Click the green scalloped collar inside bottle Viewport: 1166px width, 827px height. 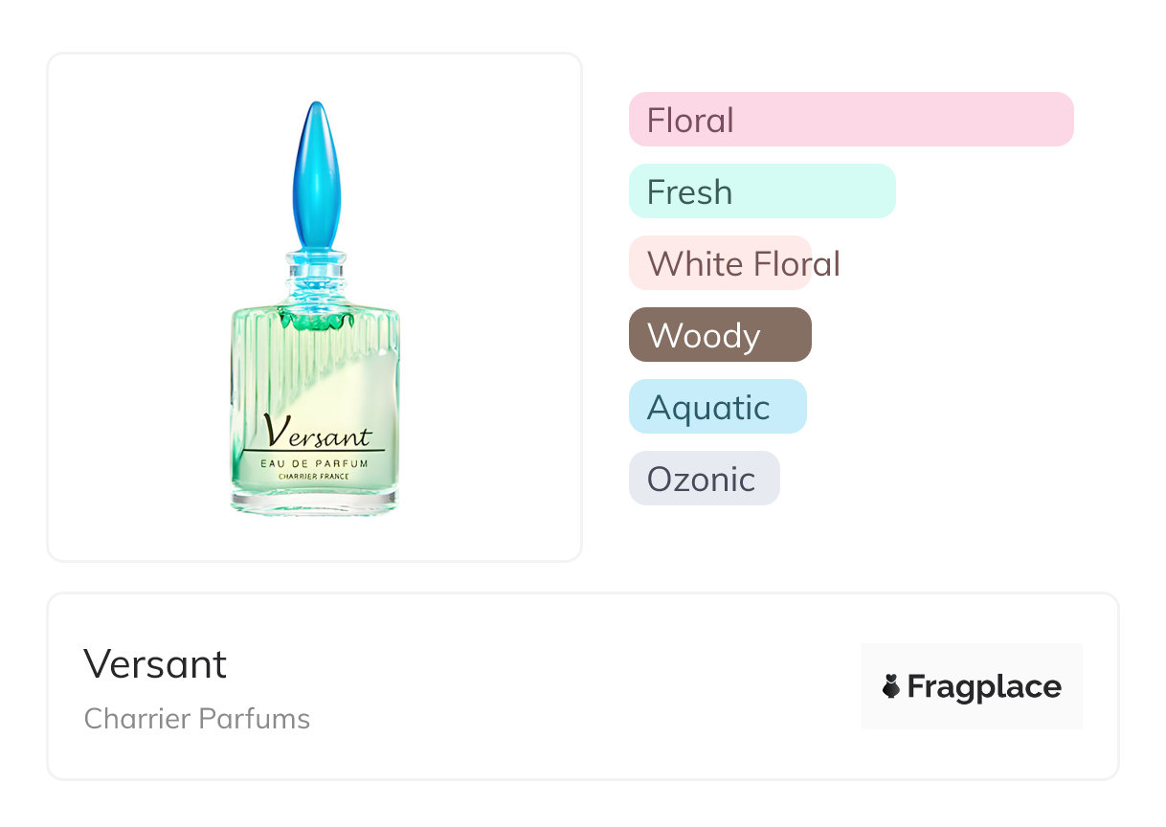click(315, 320)
